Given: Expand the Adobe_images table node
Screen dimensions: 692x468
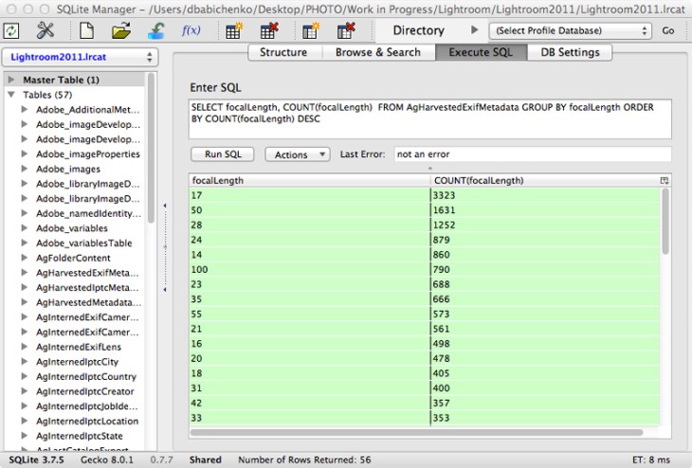Looking at the screenshot, I should 24,169.
